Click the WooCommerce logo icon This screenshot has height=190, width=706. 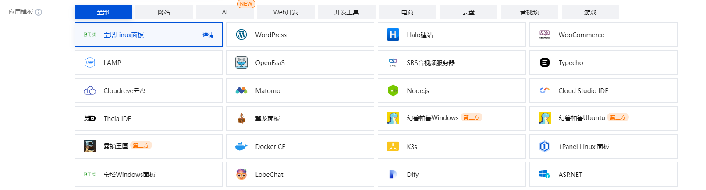[545, 35]
